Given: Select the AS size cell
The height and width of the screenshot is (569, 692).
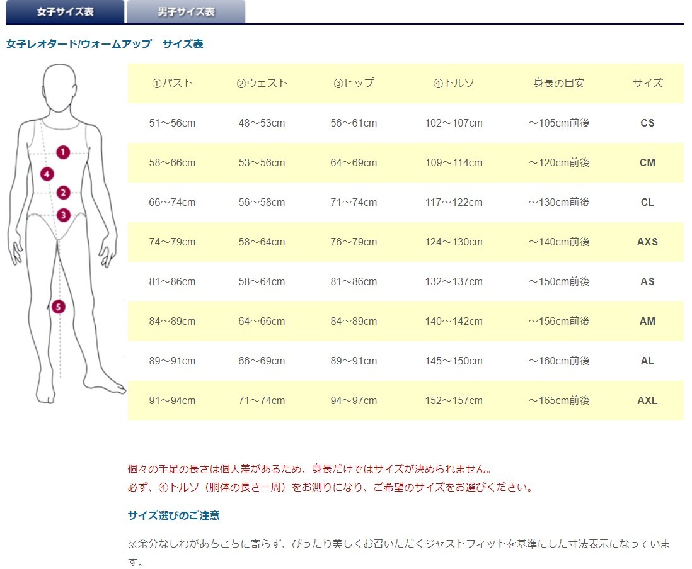Looking at the screenshot, I should tap(647, 281).
